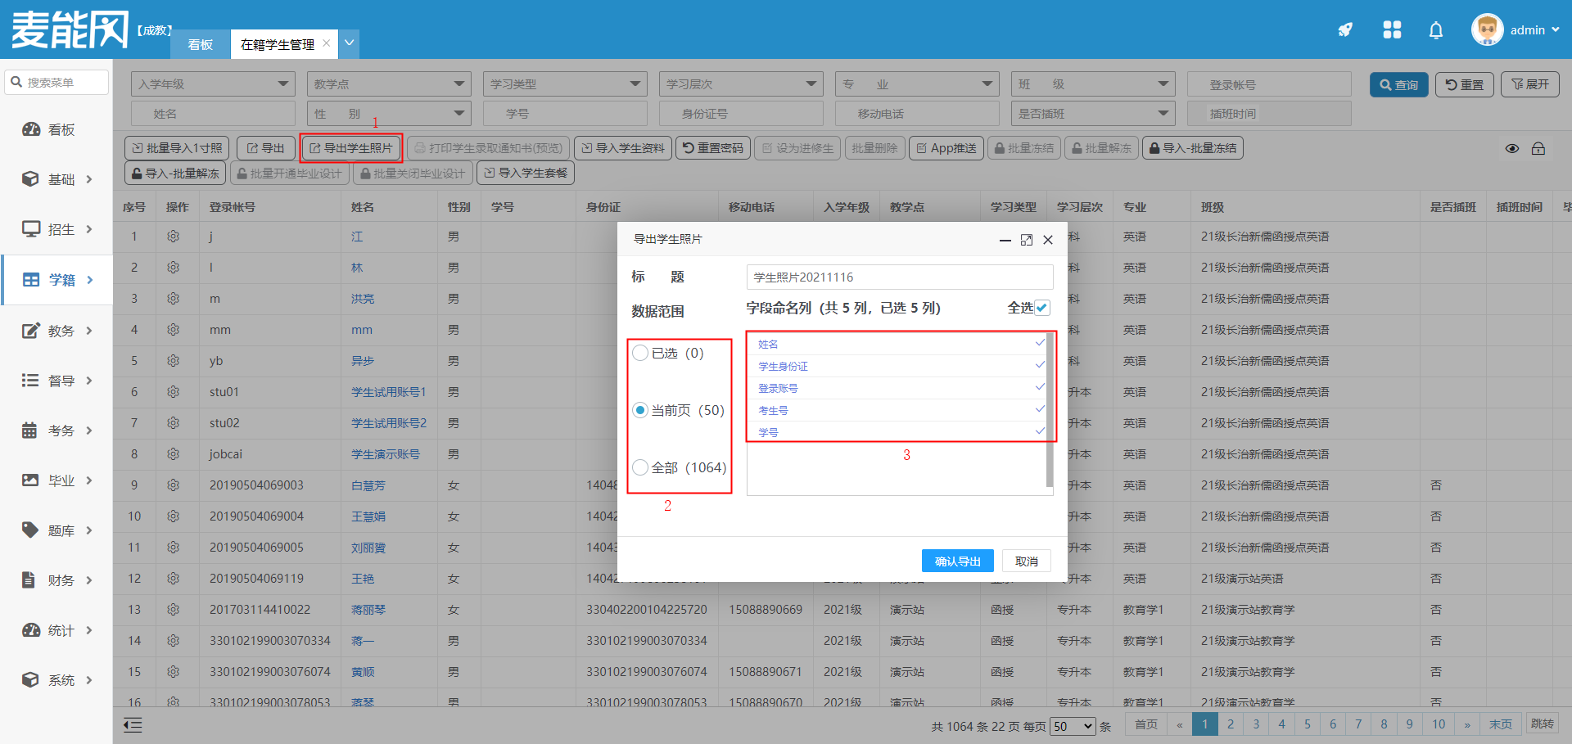The width and height of the screenshot is (1572, 744).
Task: Uncheck the 全选 checkbox
Action: point(1042,308)
